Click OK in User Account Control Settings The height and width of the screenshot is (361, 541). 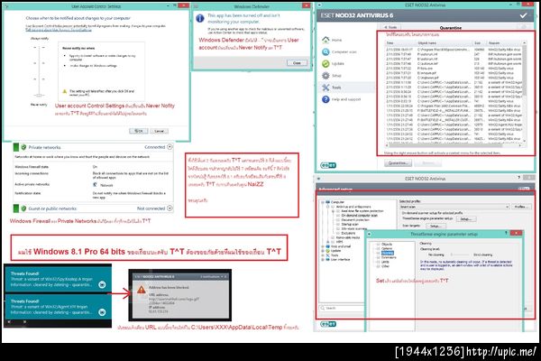coord(139,131)
